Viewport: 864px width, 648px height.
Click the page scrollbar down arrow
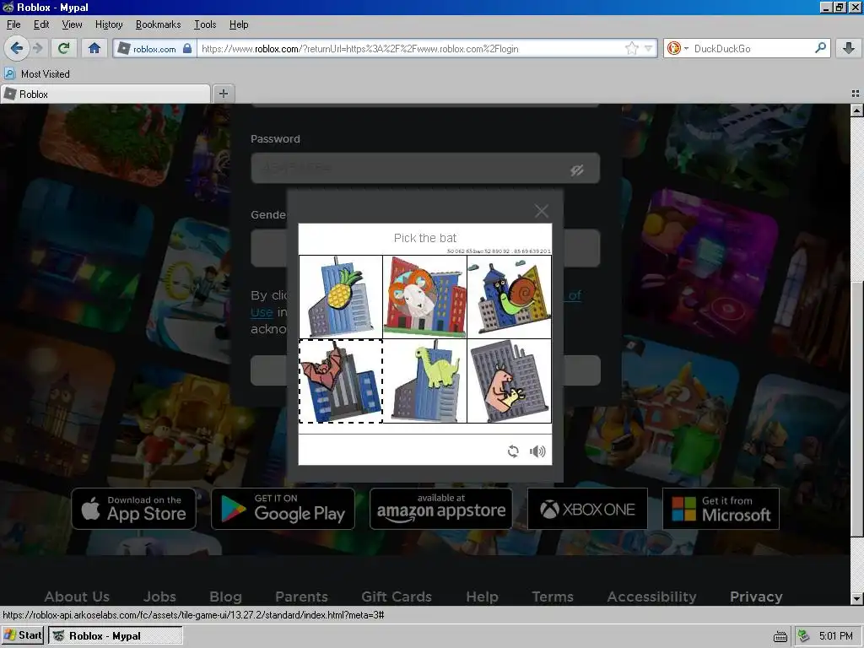pos(857,598)
